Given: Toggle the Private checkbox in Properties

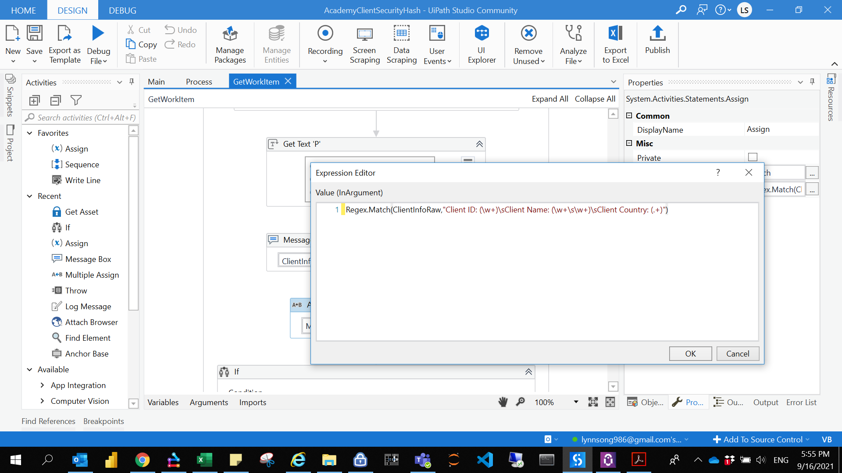Looking at the screenshot, I should coord(753,157).
